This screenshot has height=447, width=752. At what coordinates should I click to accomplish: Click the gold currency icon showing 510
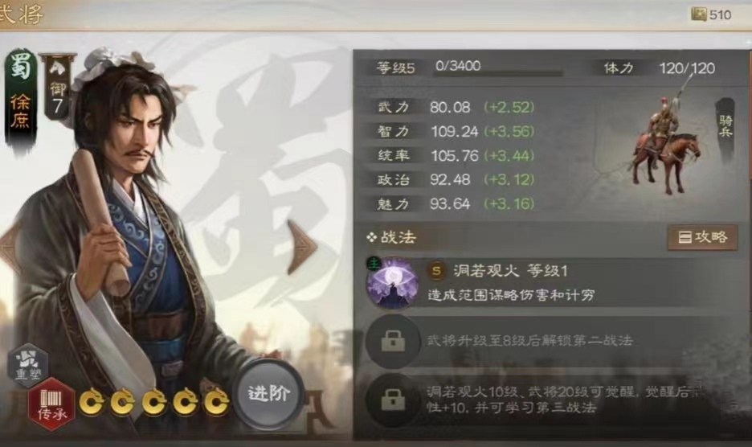pos(699,14)
